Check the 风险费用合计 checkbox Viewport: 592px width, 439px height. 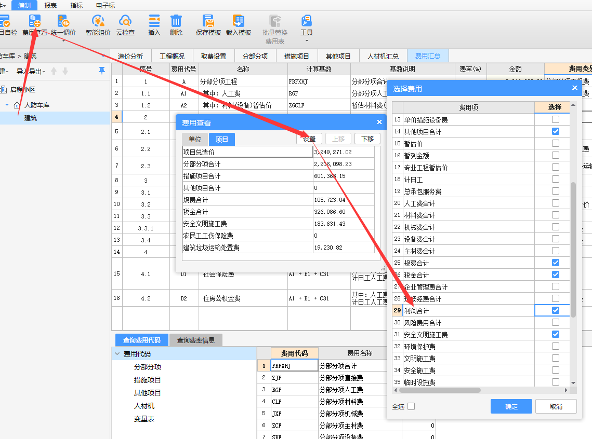[556, 323]
